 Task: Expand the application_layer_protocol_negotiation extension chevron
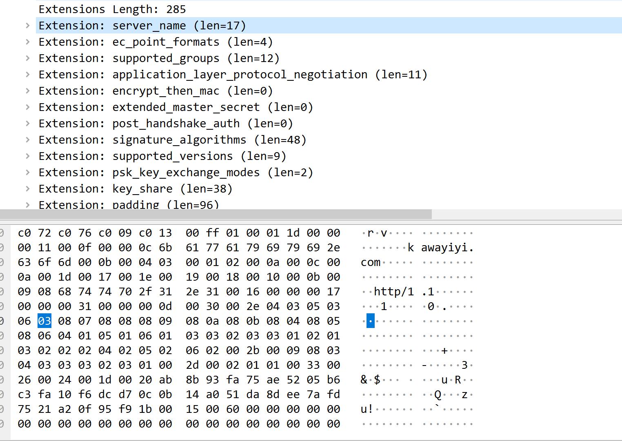(27, 75)
